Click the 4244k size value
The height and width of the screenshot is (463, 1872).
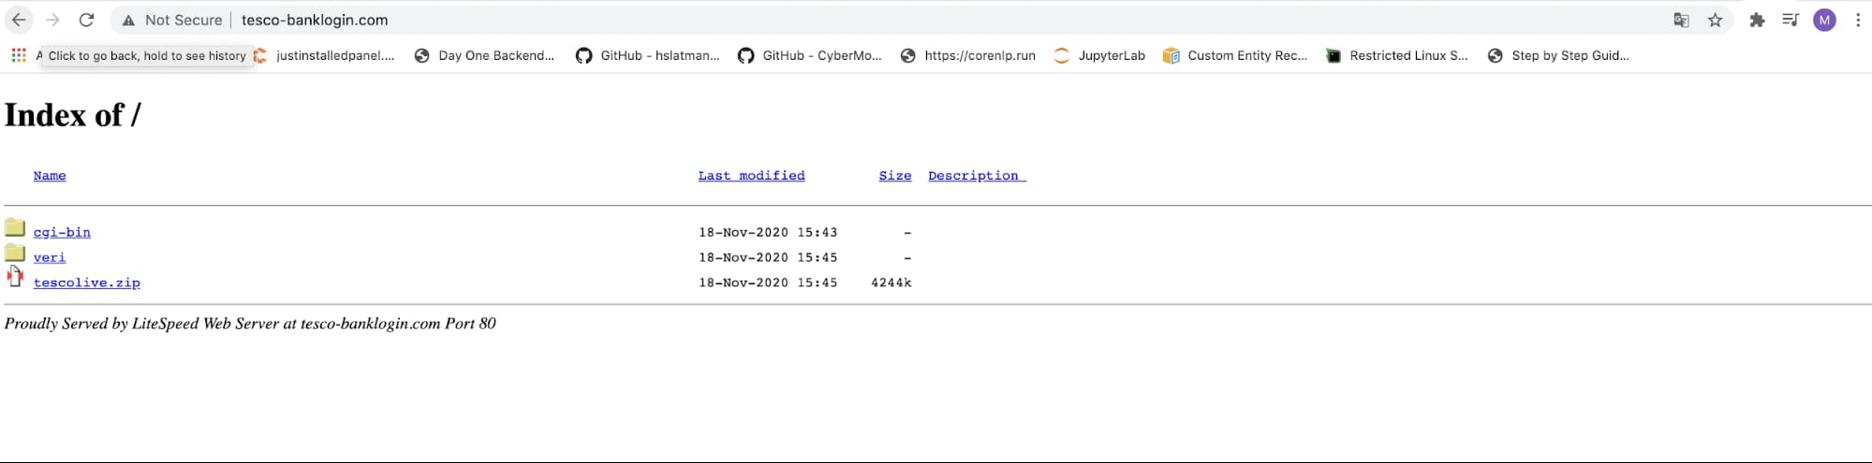(x=891, y=282)
